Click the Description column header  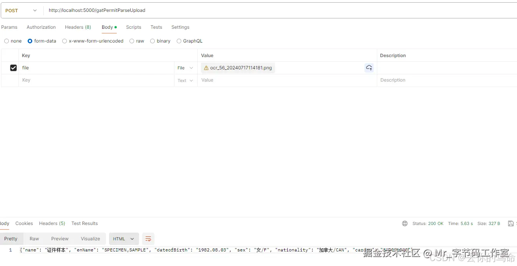[393, 56]
